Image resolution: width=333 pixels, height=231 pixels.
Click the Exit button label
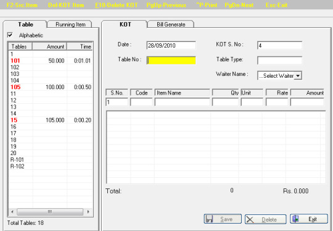313,219
